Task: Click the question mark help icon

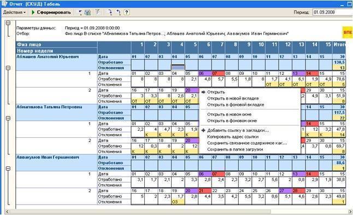Action: (127, 13)
